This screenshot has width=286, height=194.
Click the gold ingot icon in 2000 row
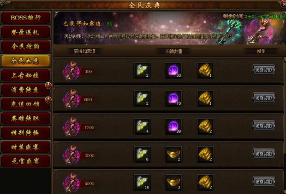point(173,154)
